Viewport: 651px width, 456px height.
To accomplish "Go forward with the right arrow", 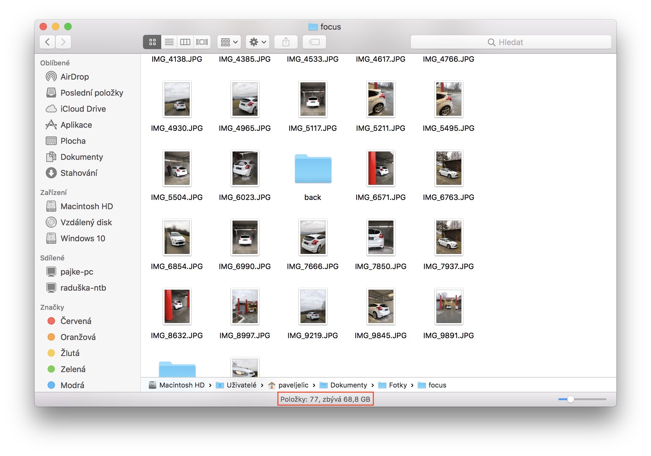I will coord(63,42).
